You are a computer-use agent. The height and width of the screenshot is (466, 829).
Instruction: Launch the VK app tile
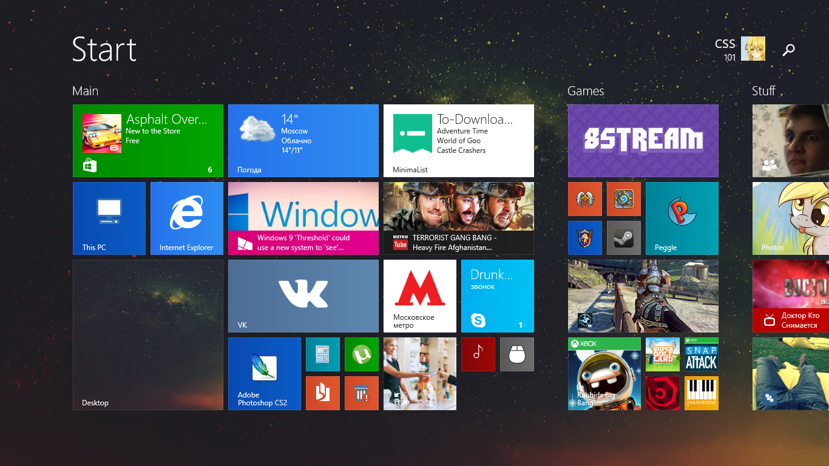click(303, 296)
